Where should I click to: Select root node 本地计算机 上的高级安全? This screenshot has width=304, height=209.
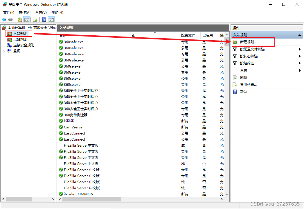(x=31, y=28)
